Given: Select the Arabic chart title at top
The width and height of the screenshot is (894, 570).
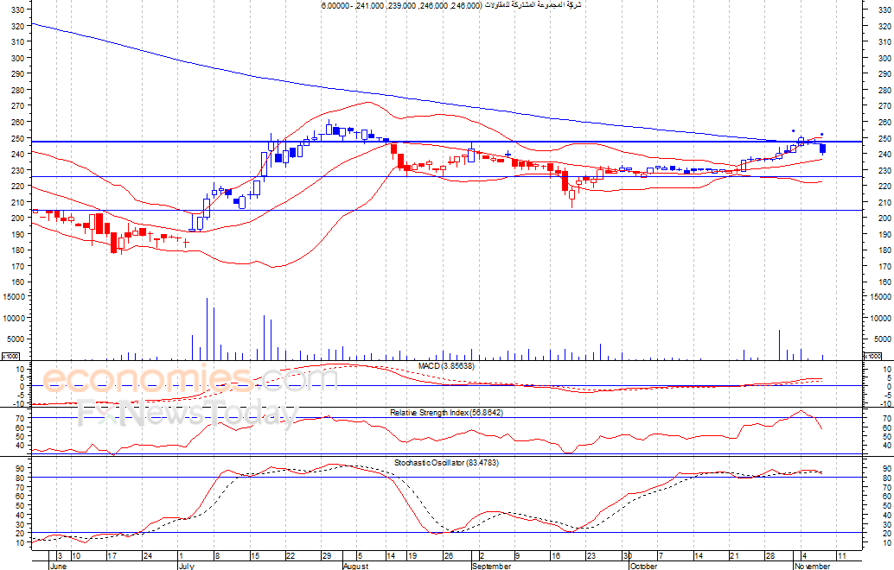Looking at the screenshot, I should pos(451,5).
